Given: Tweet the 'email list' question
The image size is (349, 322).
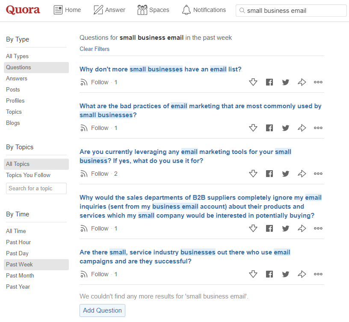Looking at the screenshot, I should pos(286,82).
